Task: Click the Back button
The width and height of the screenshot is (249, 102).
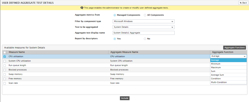Action: click(243, 3)
